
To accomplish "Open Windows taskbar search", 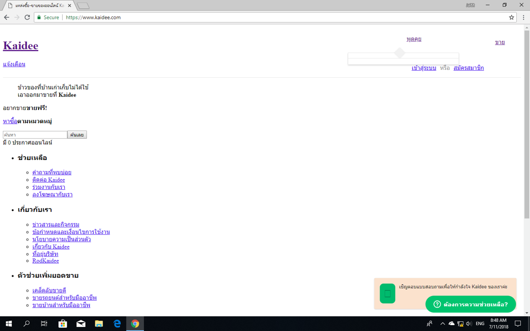I will (x=26, y=324).
